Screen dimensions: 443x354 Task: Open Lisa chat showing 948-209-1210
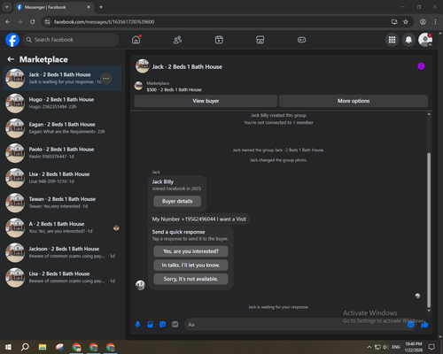(x=62, y=178)
